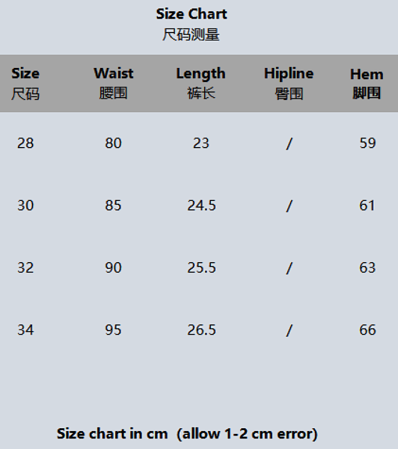Image resolution: width=398 pixels, height=449 pixels.
Task: Click waist value 80
Action: (113, 143)
